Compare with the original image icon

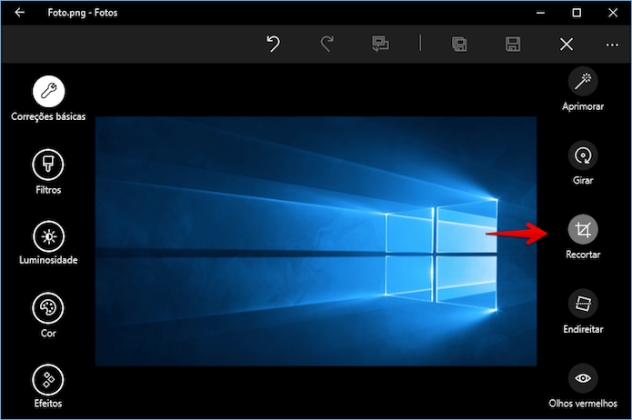(x=380, y=44)
